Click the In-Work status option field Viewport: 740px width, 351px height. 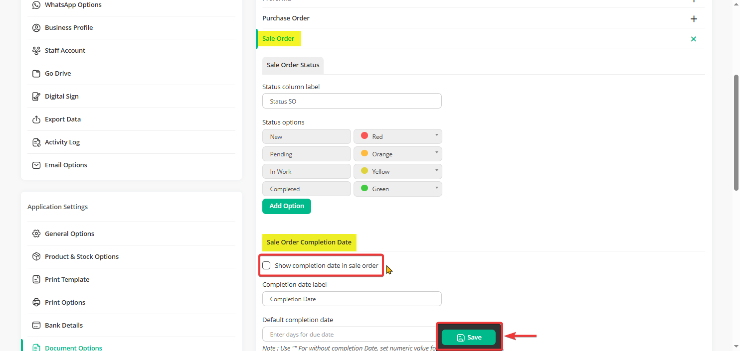click(307, 171)
